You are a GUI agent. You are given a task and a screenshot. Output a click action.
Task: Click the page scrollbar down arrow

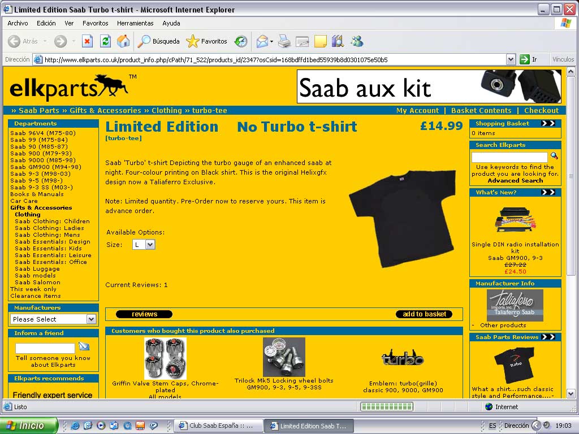pyautogui.click(x=571, y=393)
